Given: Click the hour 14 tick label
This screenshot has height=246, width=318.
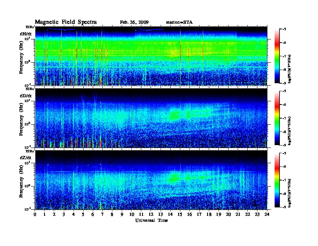Looking at the screenshot, I should pos(170,214).
